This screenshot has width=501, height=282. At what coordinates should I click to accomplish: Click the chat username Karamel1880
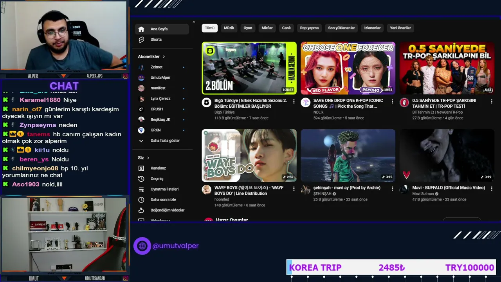pyautogui.click(x=40, y=100)
